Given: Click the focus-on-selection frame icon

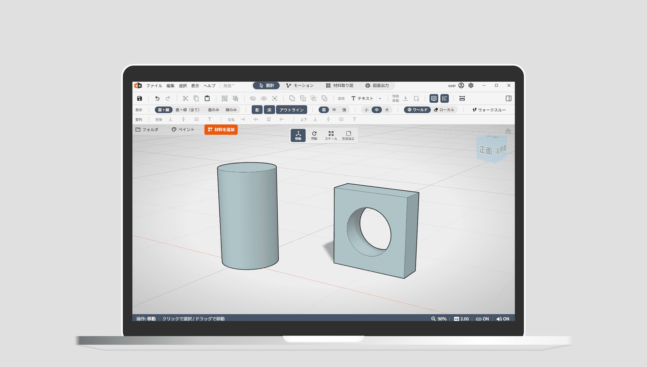Looking at the screenshot, I should pos(275,99).
